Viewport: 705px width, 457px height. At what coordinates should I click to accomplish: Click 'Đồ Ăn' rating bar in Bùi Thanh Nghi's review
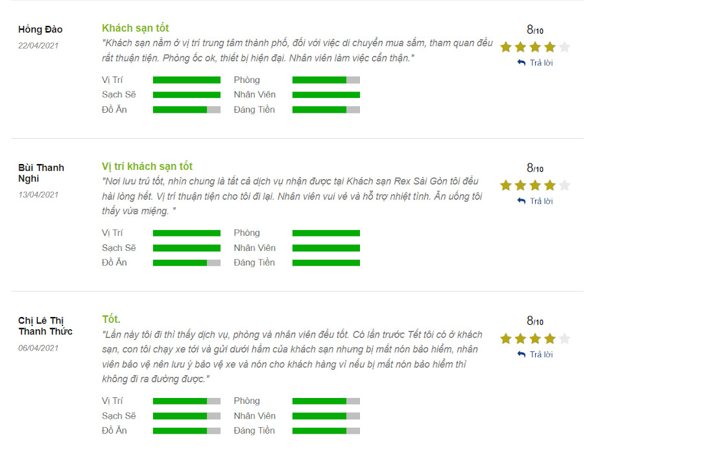tap(187, 263)
